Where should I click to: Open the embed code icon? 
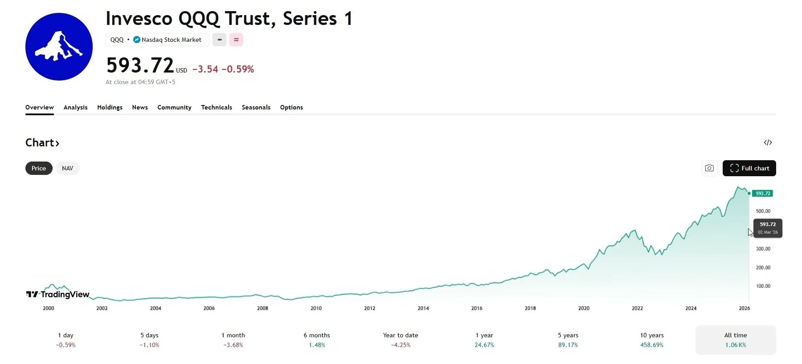point(768,142)
